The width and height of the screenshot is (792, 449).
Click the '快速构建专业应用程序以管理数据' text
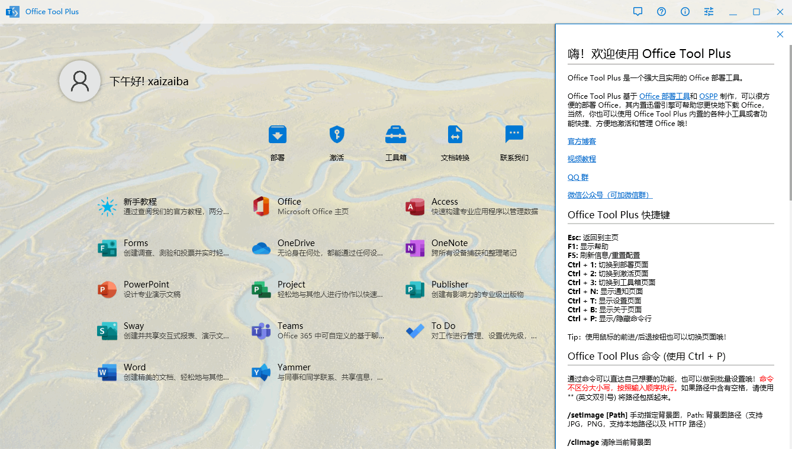[x=485, y=212]
